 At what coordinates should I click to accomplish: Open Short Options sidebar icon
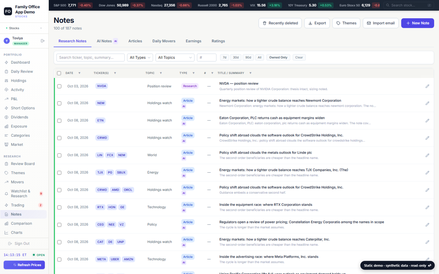click(x=6, y=108)
